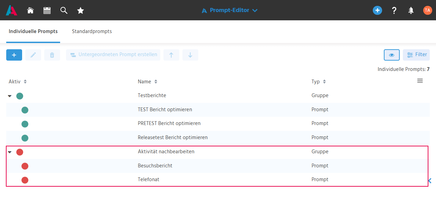This screenshot has height=197, width=436.
Task: Click Gruppe type cell of Aktivität nachbearbeiten
Action: [320, 152]
